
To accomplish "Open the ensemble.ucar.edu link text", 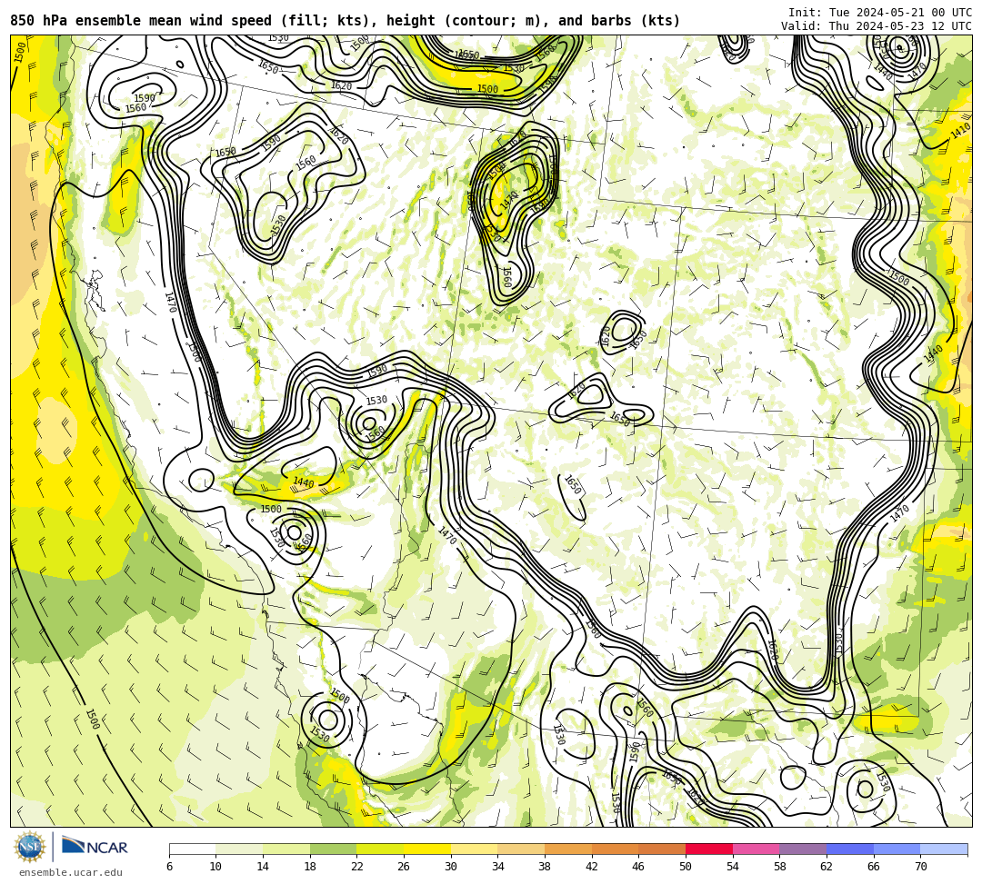I will [x=71, y=872].
